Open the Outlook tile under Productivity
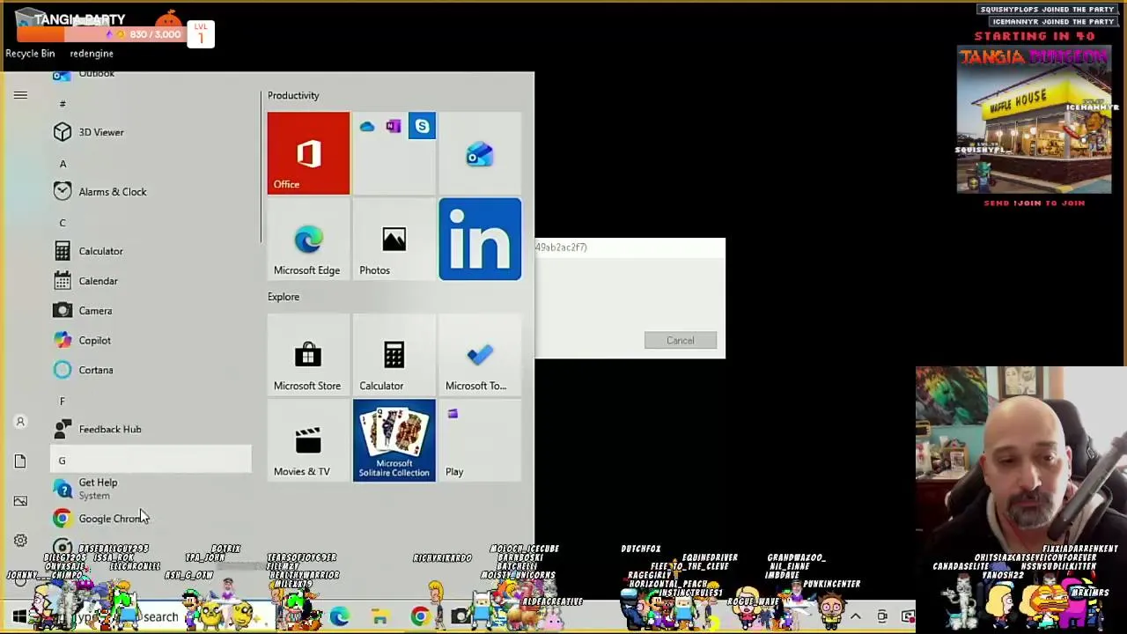The height and width of the screenshot is (634, 1127). pyautogui.click(x=480, y=153)
